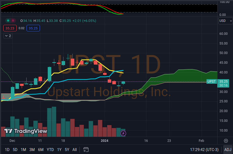Click the 16 date label on time axis
The width and height of the screenshot is (233, 154).
pyautogui.click(x=146, y=141)
